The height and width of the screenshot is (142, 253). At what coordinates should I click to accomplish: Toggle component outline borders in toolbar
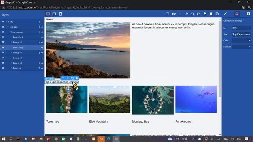168,14
